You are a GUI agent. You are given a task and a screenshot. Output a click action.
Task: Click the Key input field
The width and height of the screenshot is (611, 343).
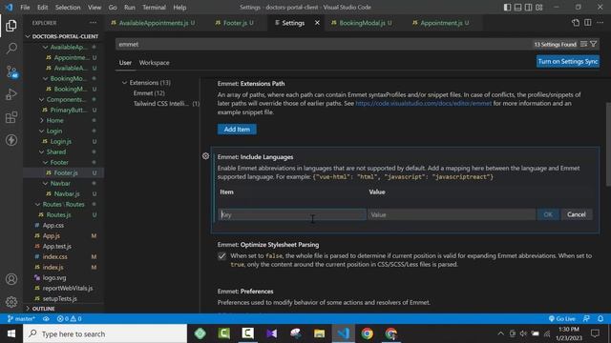[292, 214]
